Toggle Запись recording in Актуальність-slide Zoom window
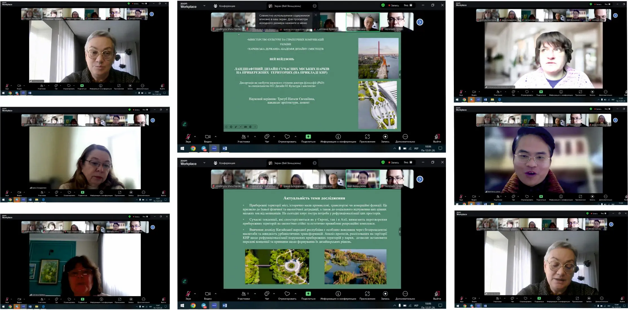This screenshot has width=628, height=310. (x=385, y=294)
